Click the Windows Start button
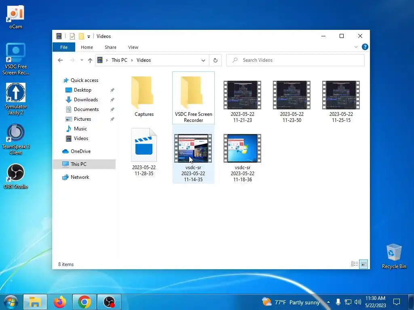This screenshot has height=310, width=414. (x=11, y=302)
